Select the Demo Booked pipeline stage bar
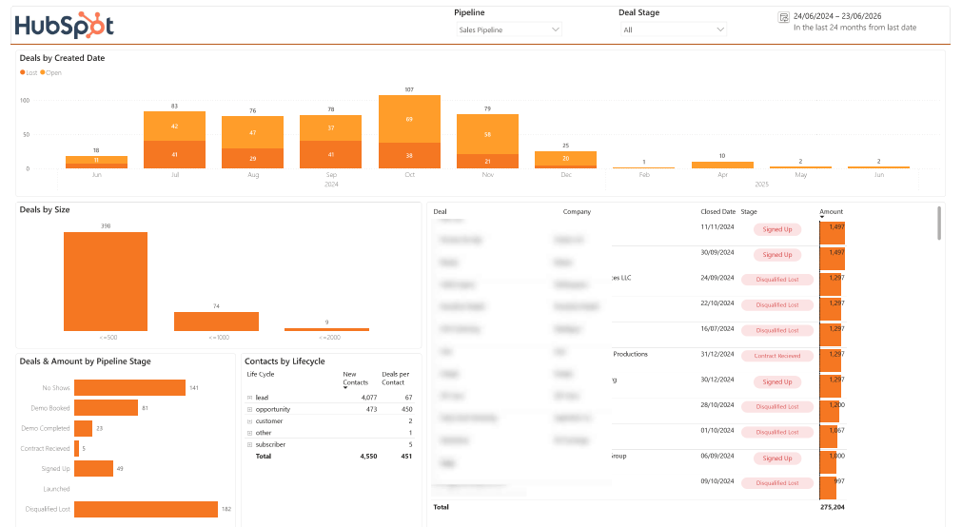962x527 pixels. pos(107,408)
